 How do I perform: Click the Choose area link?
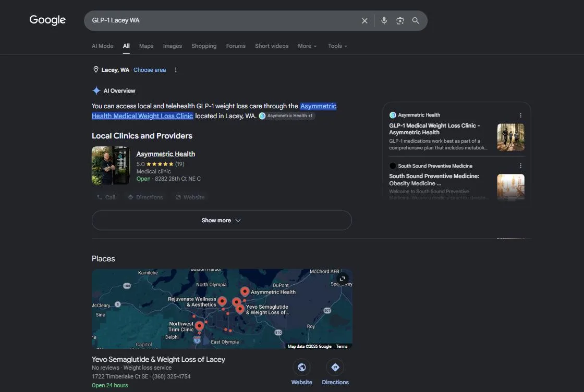(150, 70)
